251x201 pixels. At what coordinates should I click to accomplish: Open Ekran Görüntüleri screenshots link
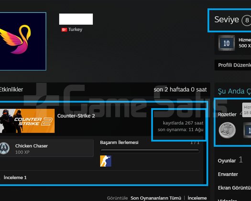[234, 188]
